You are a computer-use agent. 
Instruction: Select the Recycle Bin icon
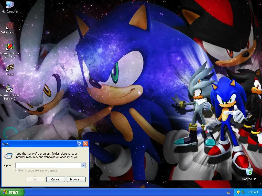click(249, 174)
